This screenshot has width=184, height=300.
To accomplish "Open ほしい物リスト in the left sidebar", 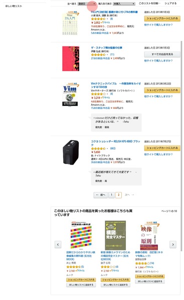I will click(14, 6).
